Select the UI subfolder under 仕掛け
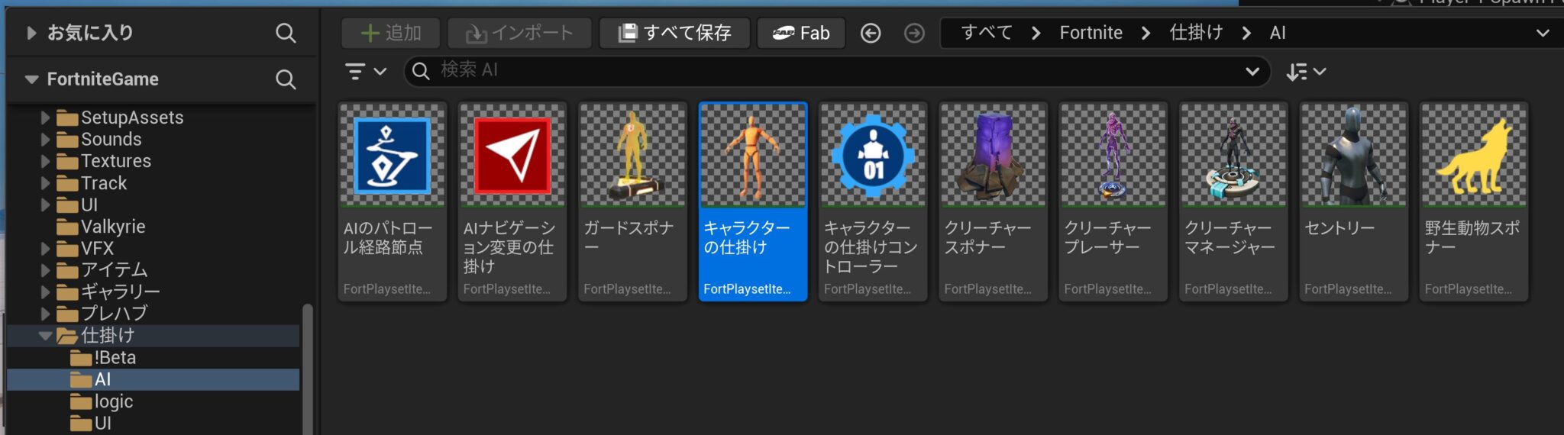The width and height of the screenshot is (1564, 435). tap(102, 423)
